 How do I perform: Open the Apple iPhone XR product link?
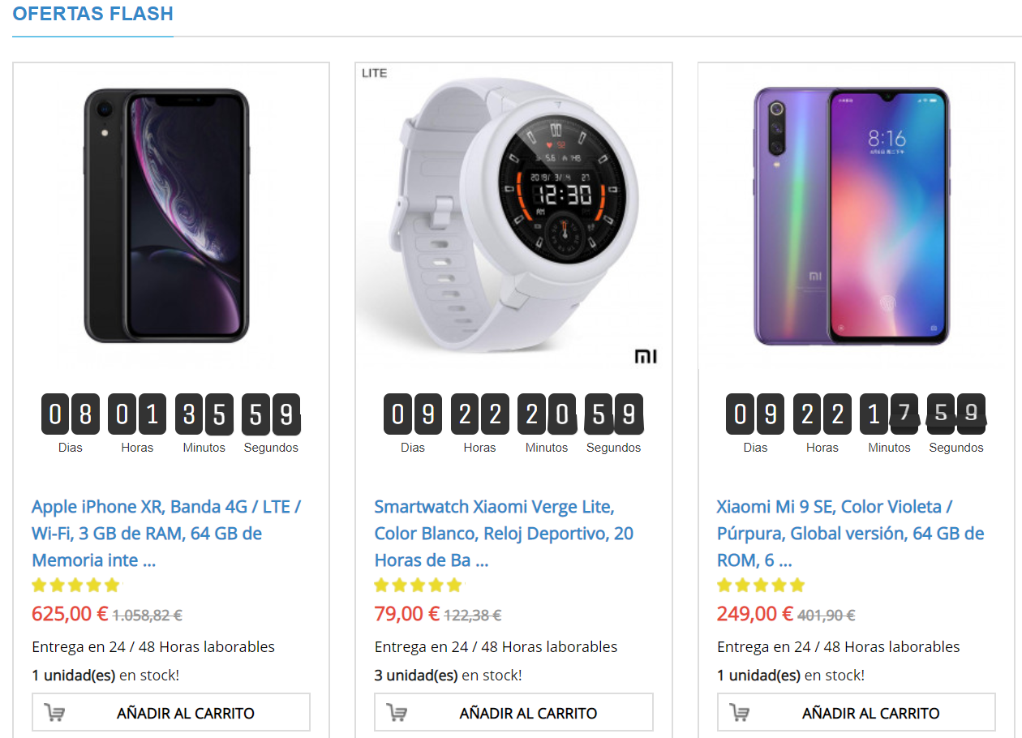166,533
